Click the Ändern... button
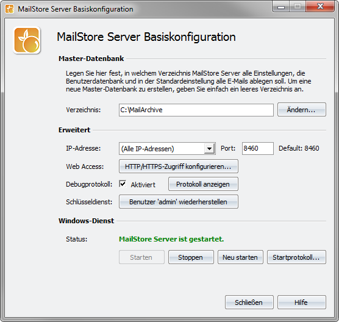 pyautogui.click(x=302, y=110)
